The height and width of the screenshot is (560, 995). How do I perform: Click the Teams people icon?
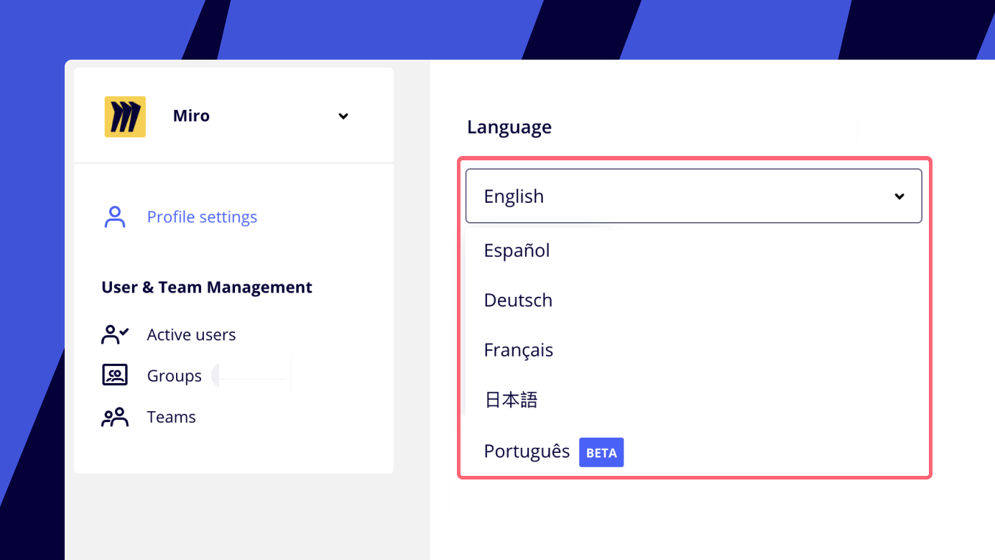[115, 416]
